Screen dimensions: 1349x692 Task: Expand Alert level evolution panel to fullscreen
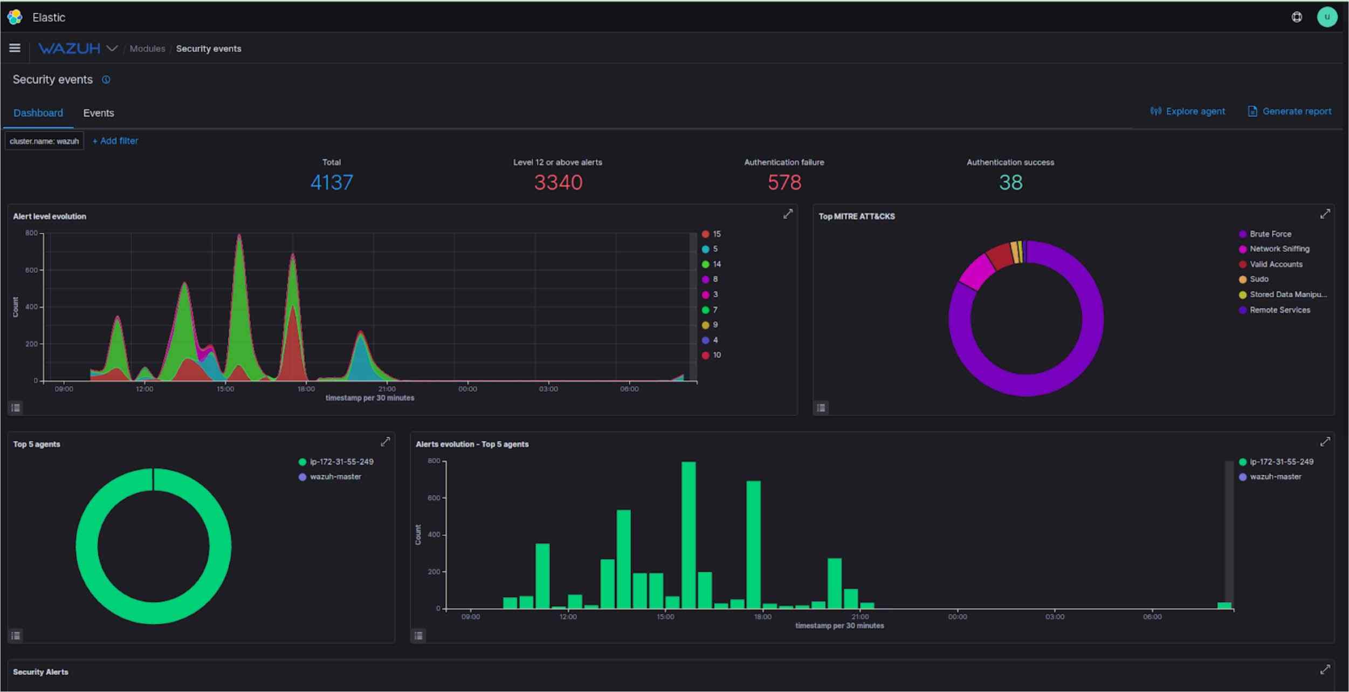[788, 214]
